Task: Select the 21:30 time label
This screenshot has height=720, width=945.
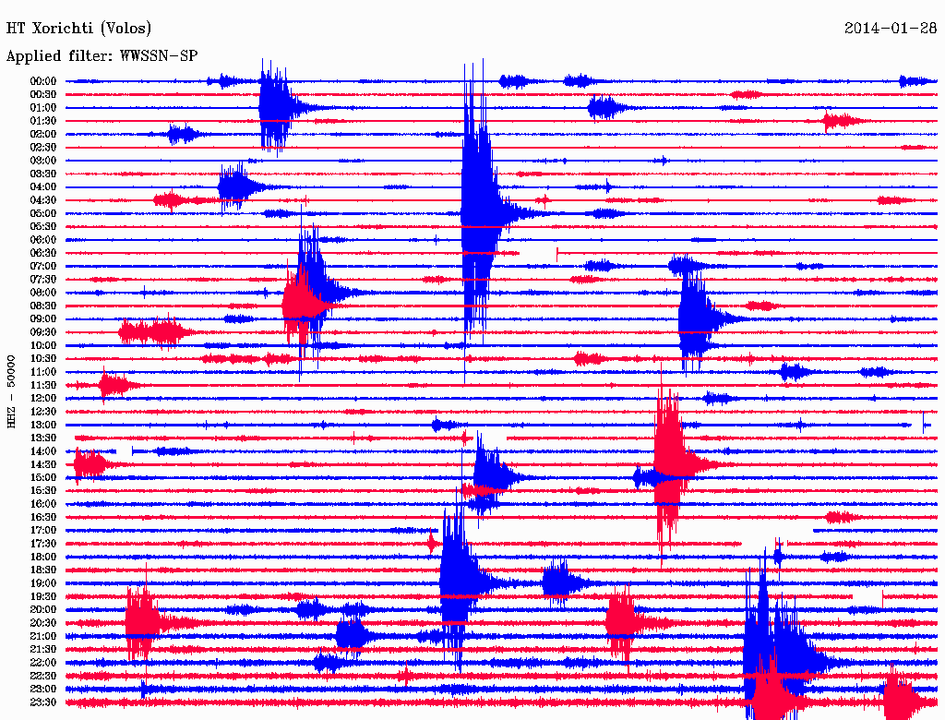Action: tap(43, 650)
